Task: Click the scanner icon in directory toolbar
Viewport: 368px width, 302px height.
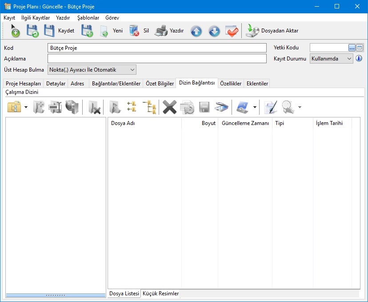Action: (x=221, y=107)
